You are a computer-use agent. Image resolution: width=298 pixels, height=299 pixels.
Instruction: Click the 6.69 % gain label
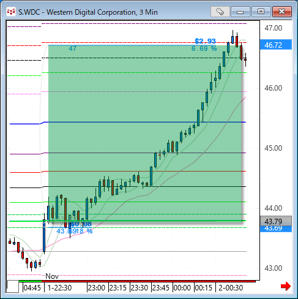pyautogui.click(x=204, y=48)
